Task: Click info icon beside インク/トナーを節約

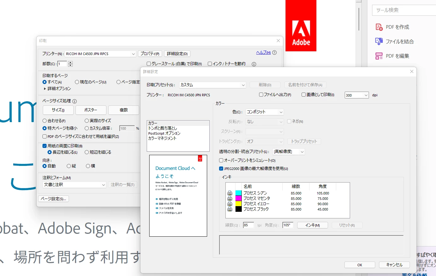Action: 254,64
